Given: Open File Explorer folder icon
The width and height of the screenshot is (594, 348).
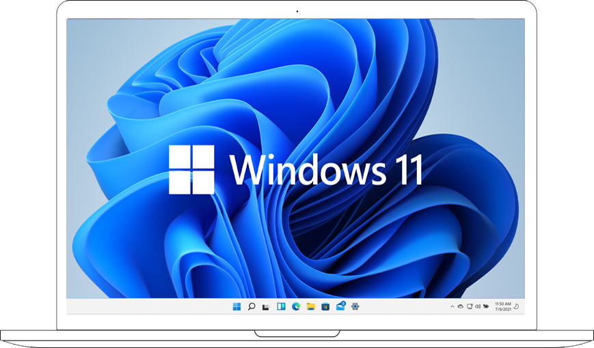Looking at the screenshot, I should 310,306.
